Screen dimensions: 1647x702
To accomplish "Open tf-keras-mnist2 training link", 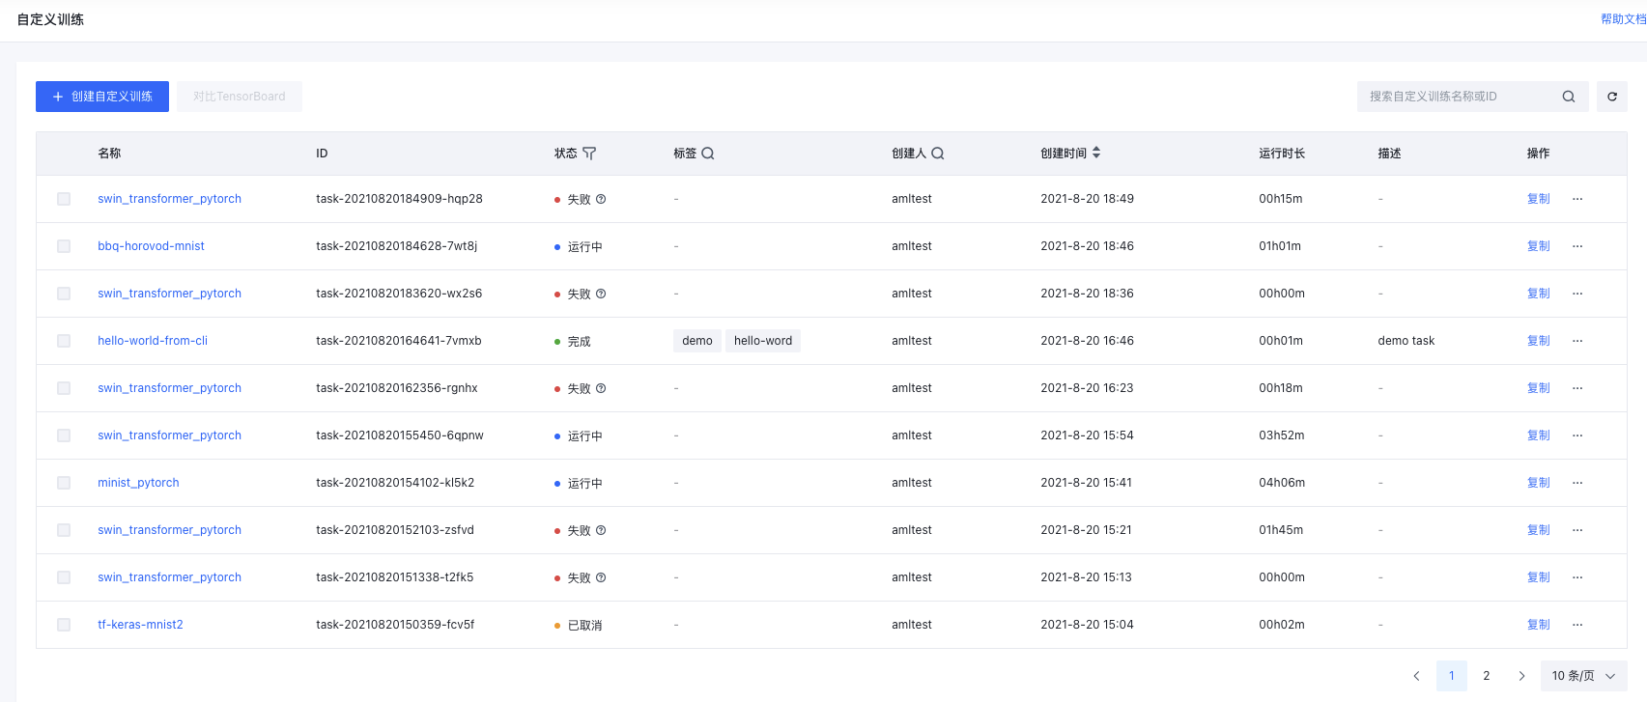I will pyautogui.click(x=140, y=625).
